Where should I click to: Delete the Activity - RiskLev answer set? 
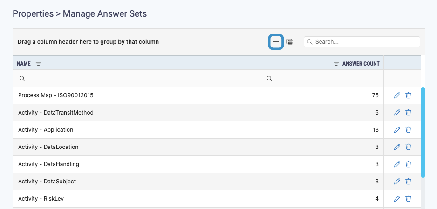(x=408, y=199)
